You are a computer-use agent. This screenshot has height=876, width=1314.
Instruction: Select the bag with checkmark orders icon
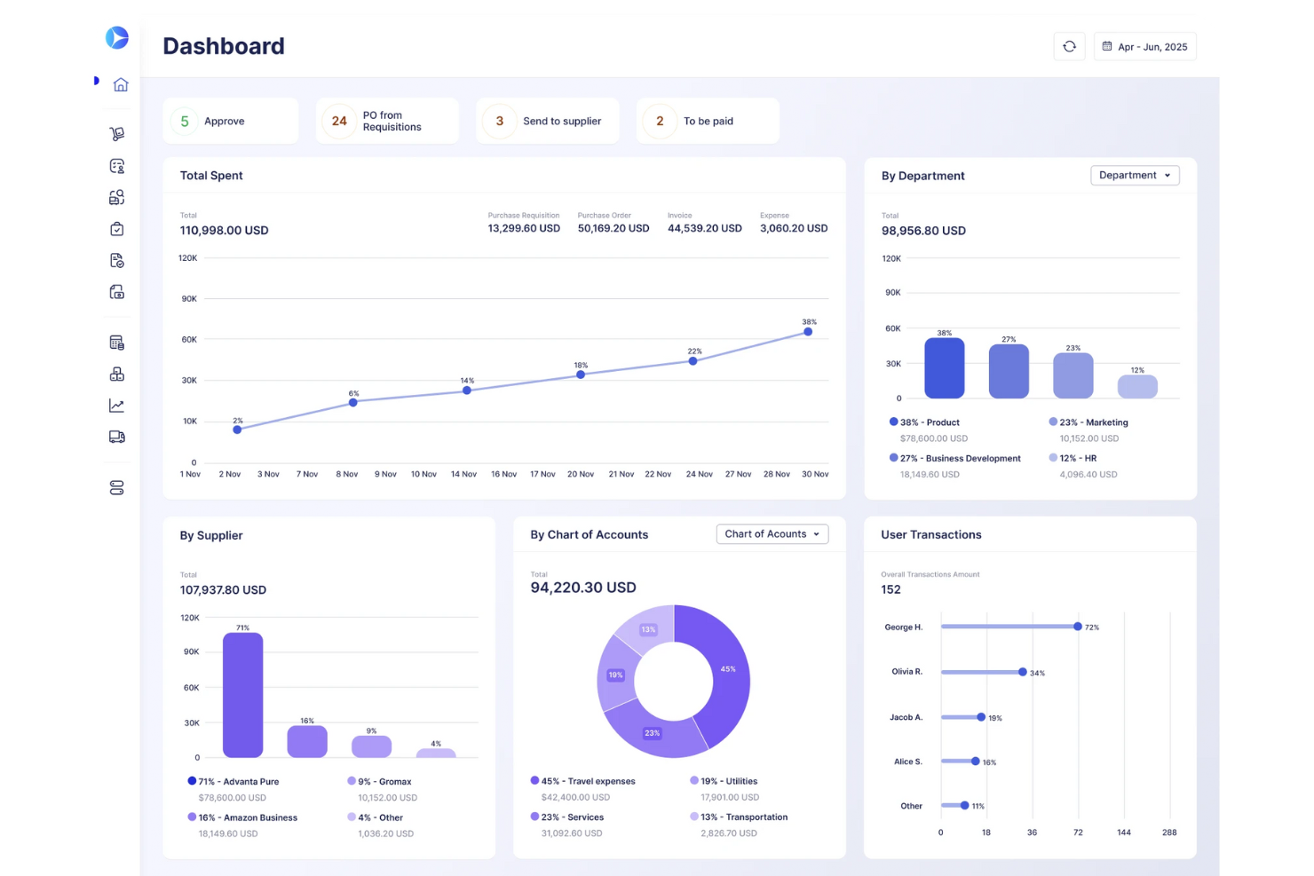click(116, 228)
